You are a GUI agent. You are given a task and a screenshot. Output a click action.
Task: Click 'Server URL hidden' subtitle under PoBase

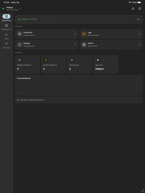point(12,10)
